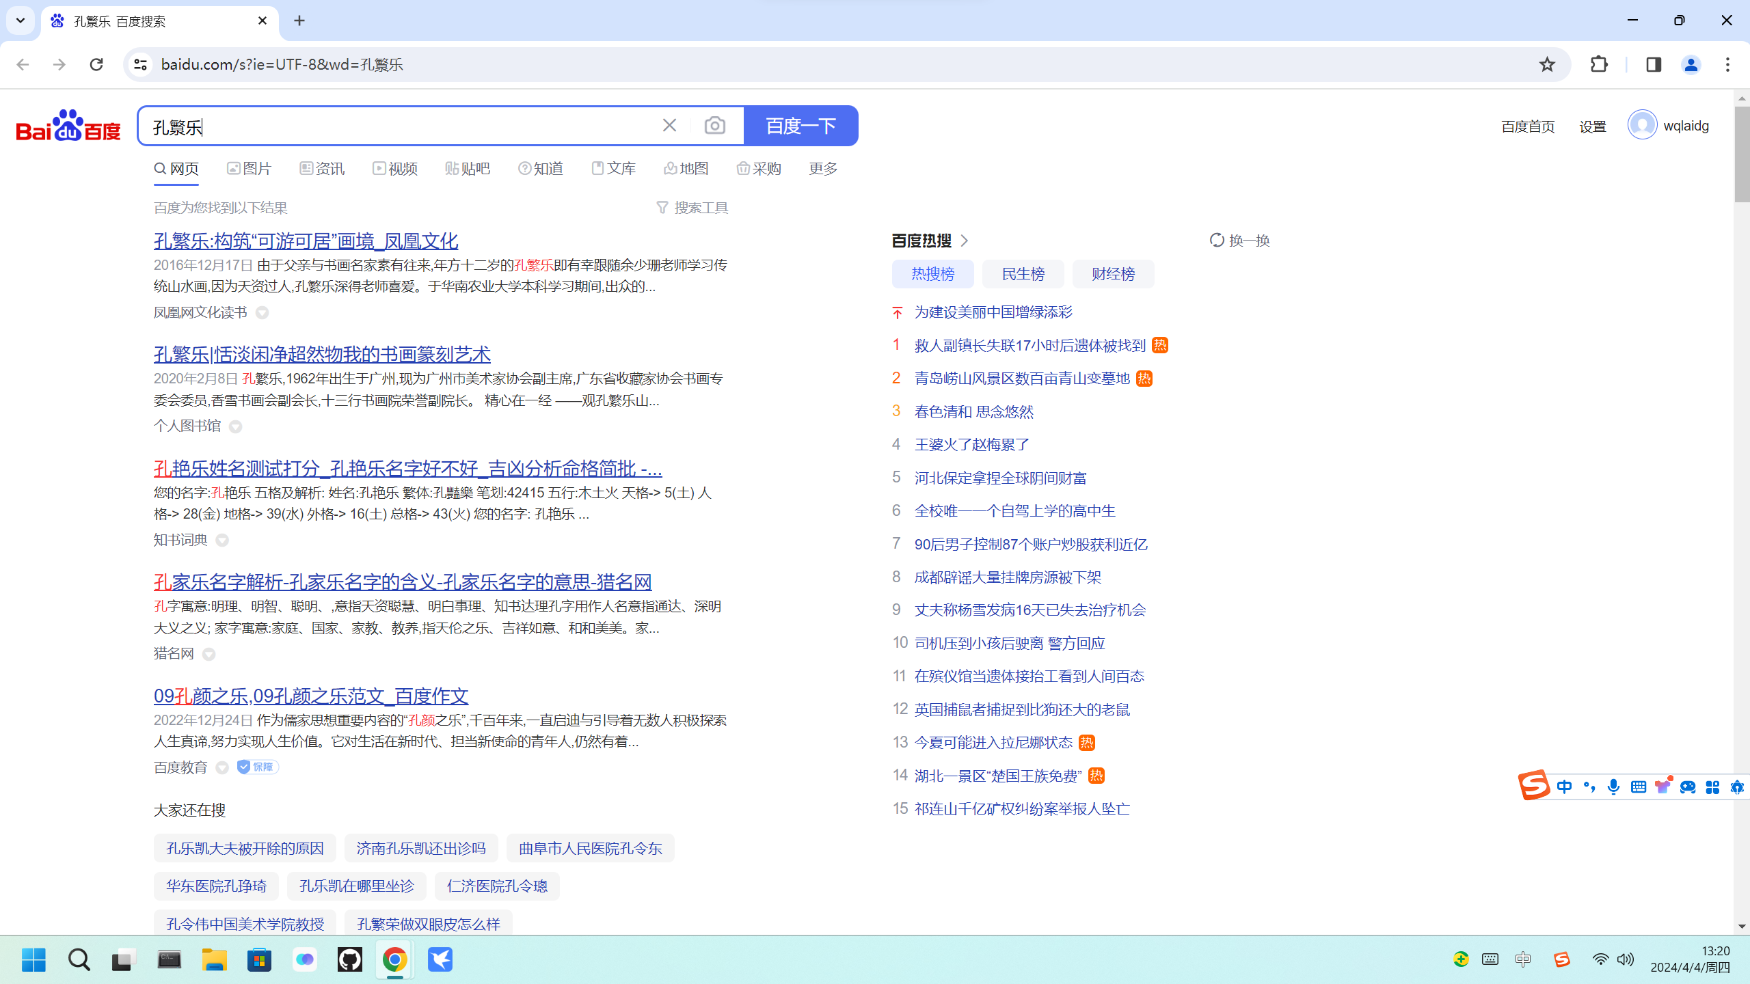Expand 知书词典 source dropdown
1750x984 pixels.
coord(222,541)
